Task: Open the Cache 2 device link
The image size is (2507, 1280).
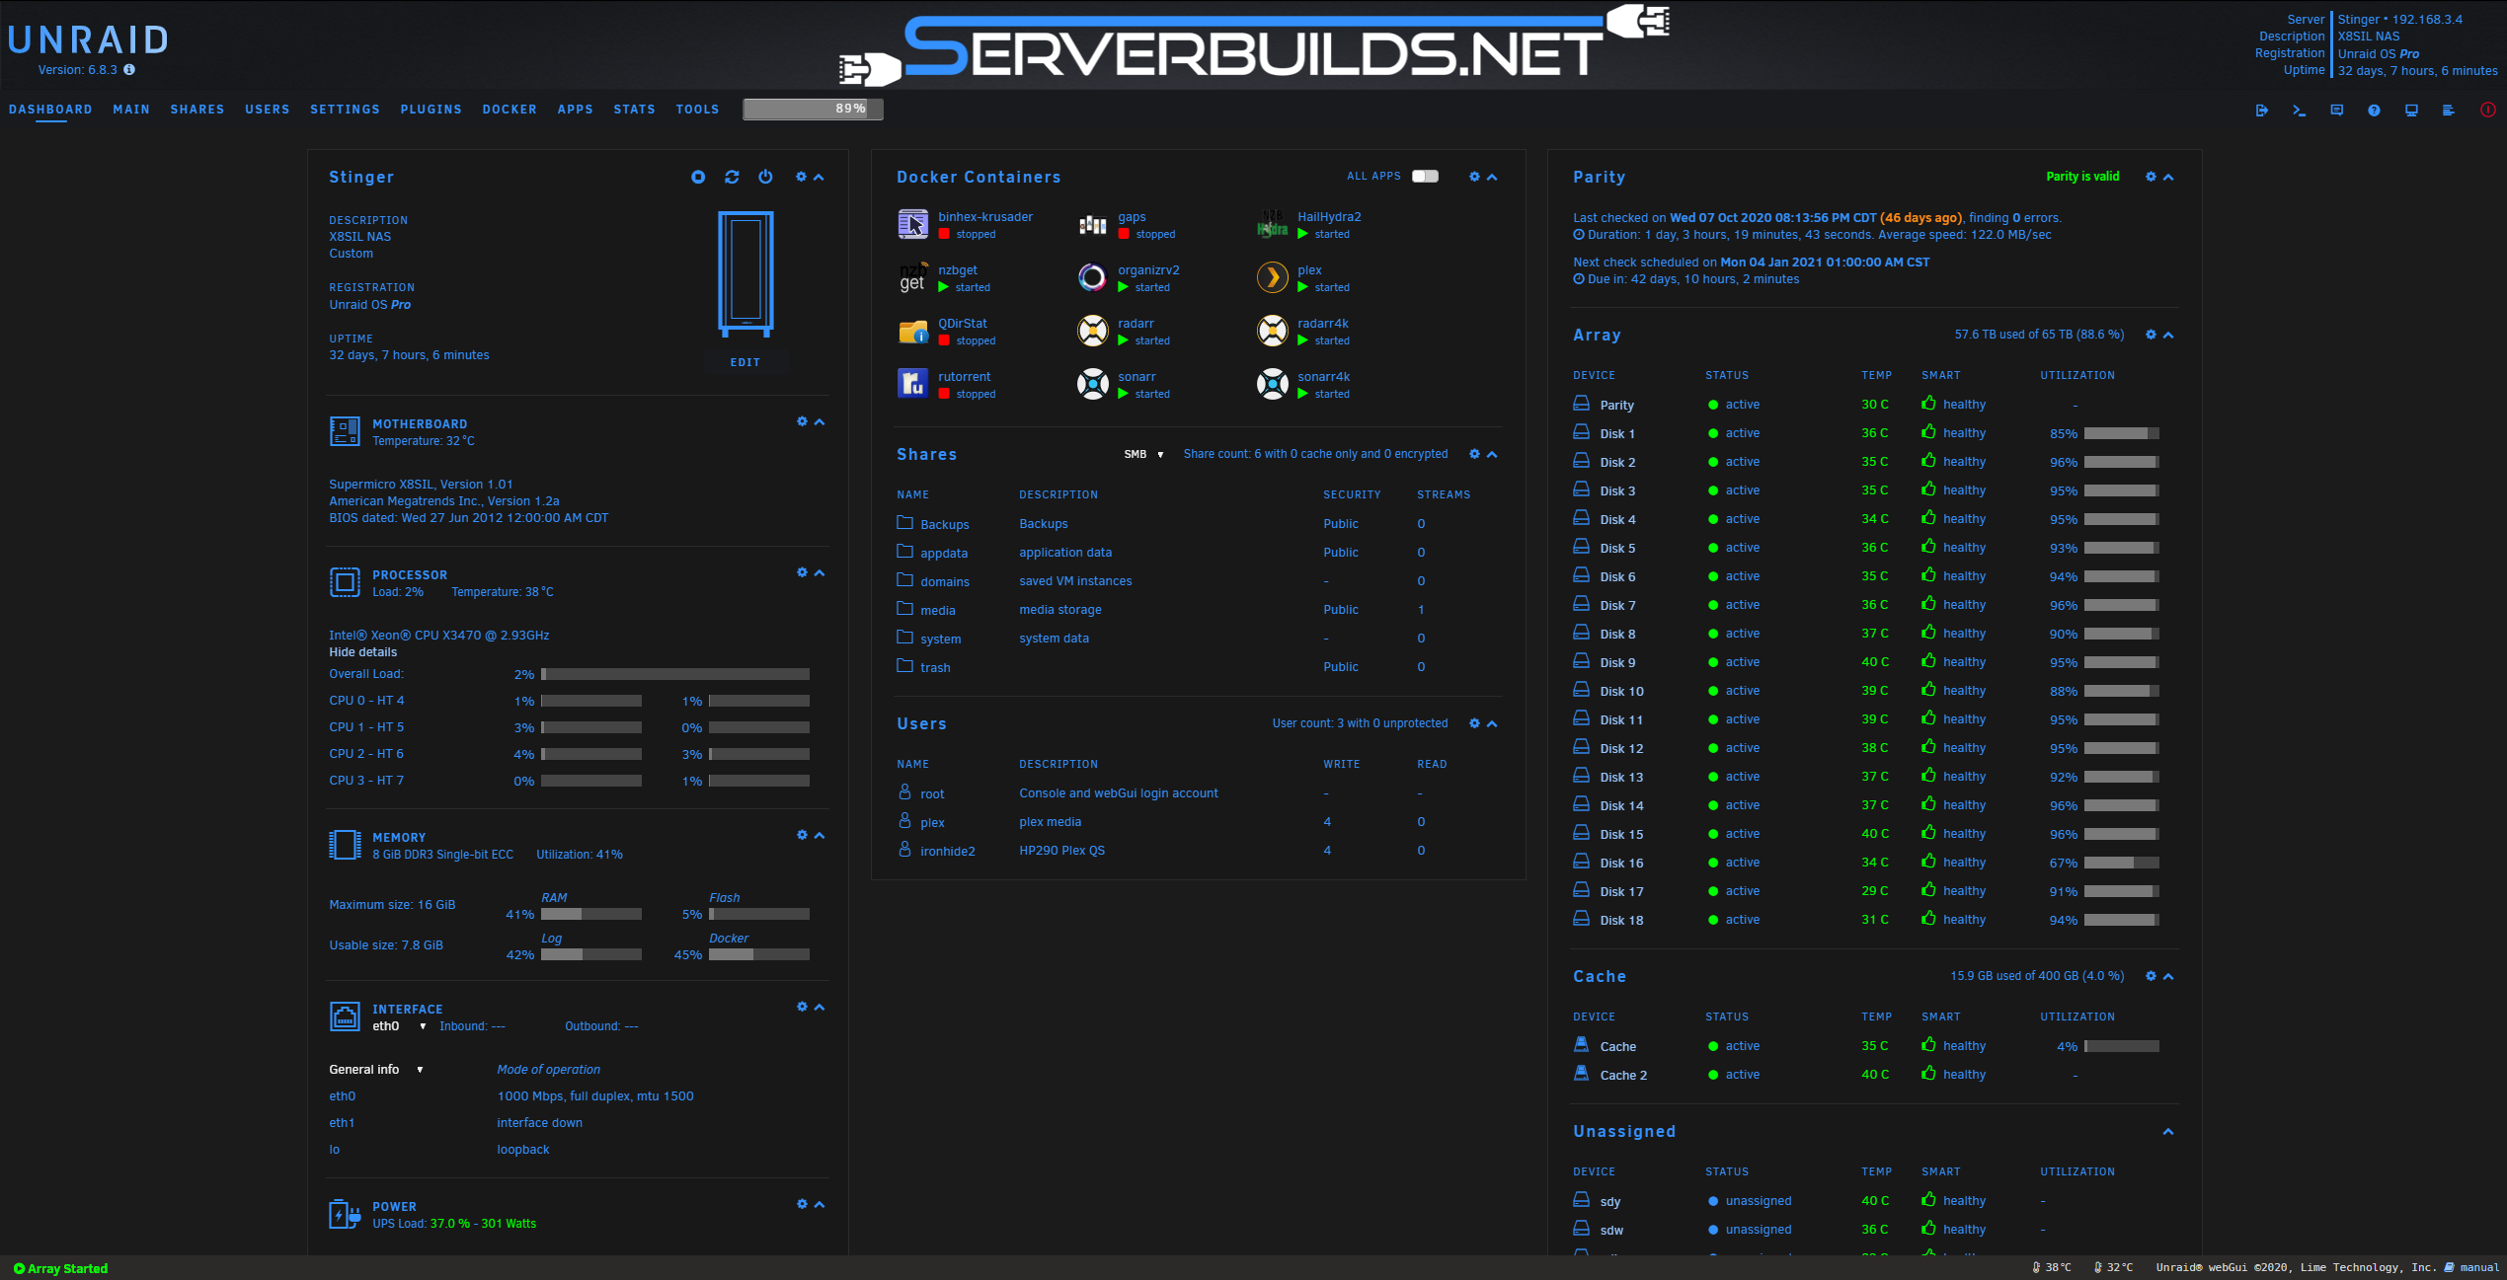Action: [x=1623, y=1076]
